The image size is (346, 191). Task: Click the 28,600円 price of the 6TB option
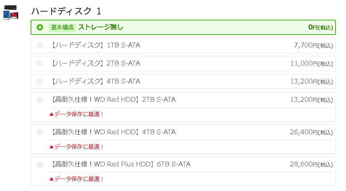tap(311, 164)
